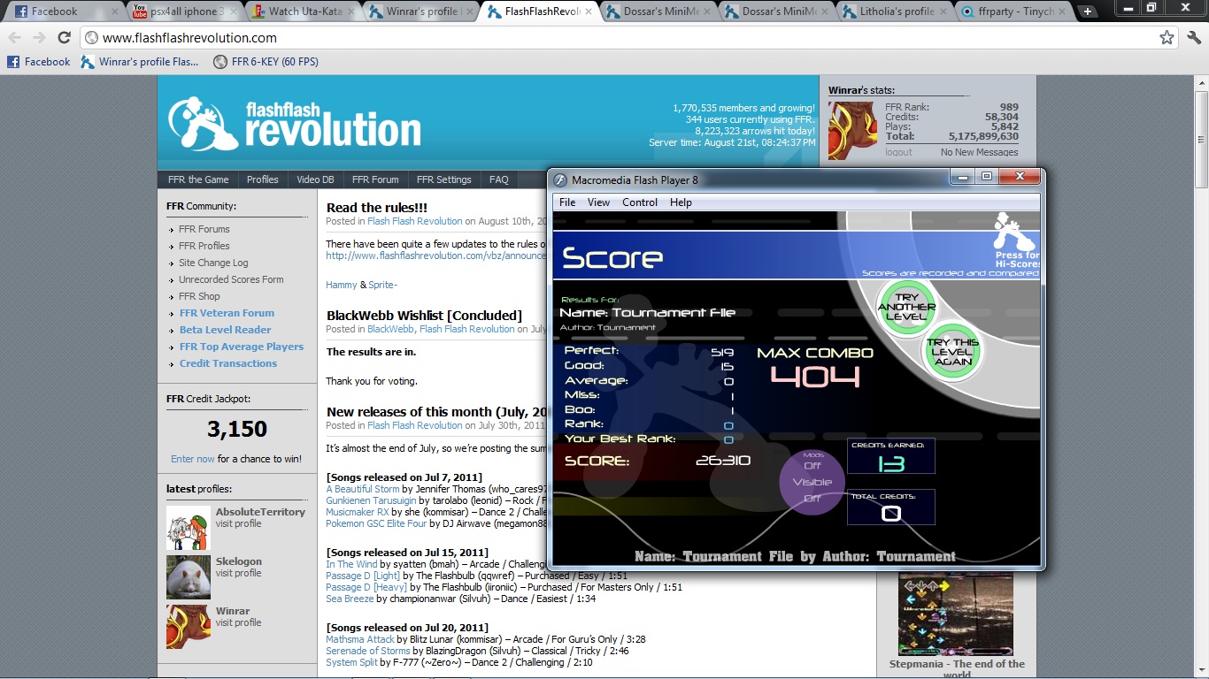Click the Stepmania video thumbnail

click(957, 614)
